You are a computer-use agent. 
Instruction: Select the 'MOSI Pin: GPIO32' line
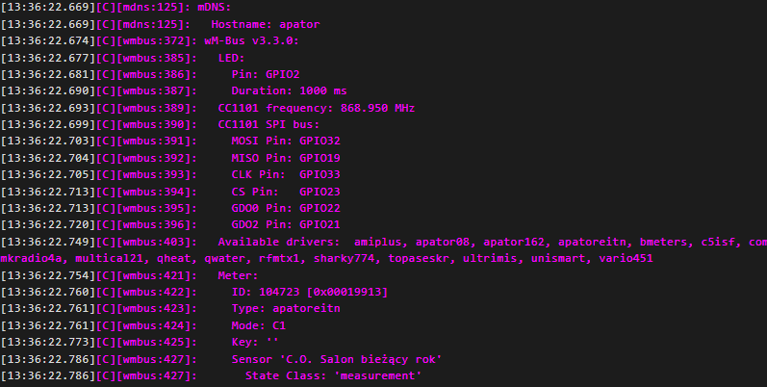click(x=286, y=142)
